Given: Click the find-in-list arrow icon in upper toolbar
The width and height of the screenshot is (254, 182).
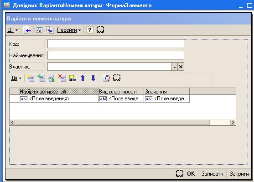Looking at the screenshot, I should click(27, 30).
